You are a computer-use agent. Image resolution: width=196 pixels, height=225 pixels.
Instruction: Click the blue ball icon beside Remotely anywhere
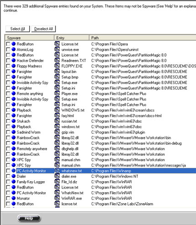point(14,148)
